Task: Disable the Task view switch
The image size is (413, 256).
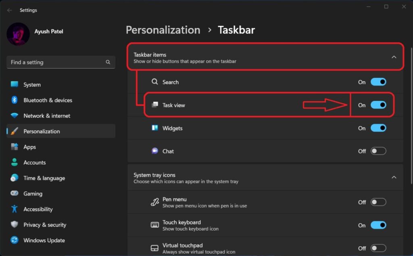Action: pos(378,105)
